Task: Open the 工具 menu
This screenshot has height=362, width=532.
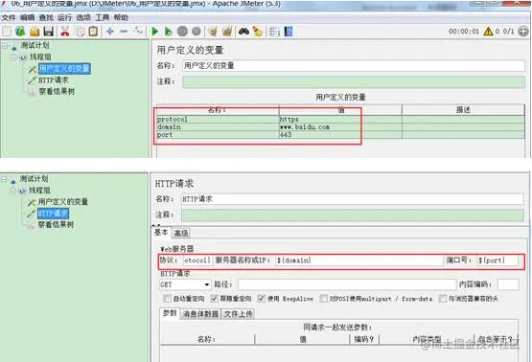Action: [102, 17]
